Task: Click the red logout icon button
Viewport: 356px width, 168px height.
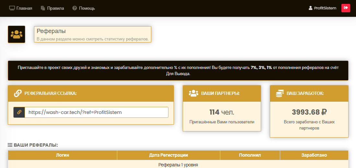Action: pos(346,8)
